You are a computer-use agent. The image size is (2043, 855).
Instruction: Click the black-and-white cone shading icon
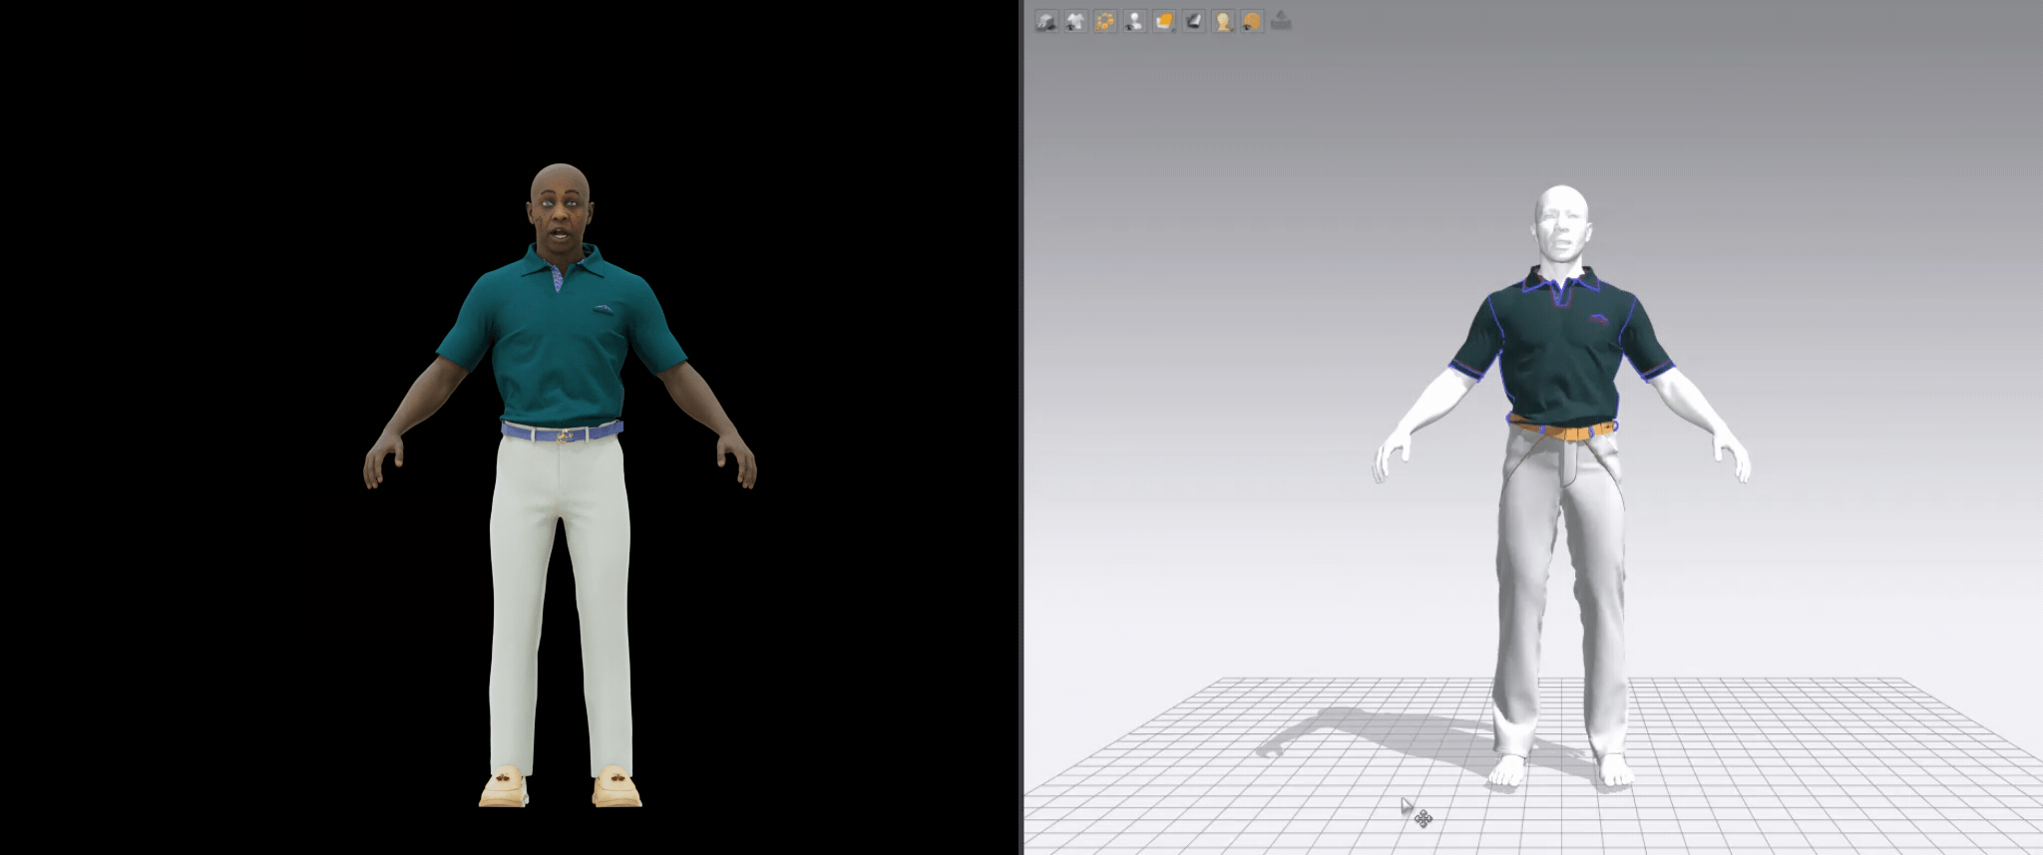(x=1193, y=21)
